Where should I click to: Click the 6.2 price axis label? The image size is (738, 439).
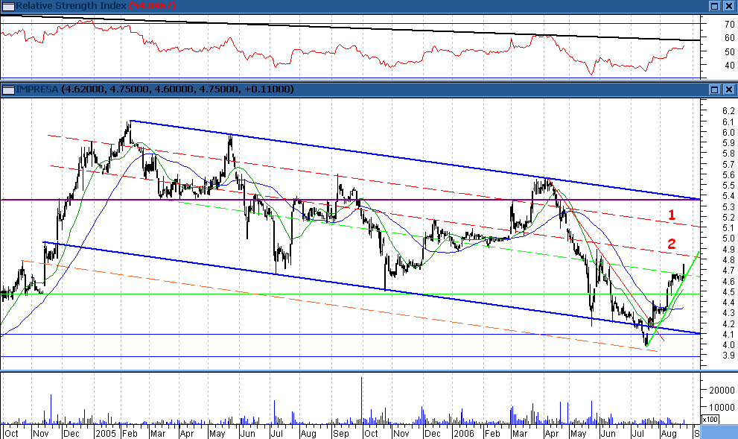[728, 111]
